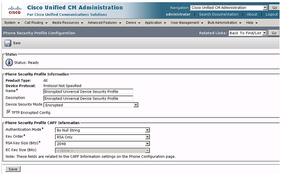The image size is (284, 174).
Task: Click the Go button next to Navigation
Action: pos(274,7)
